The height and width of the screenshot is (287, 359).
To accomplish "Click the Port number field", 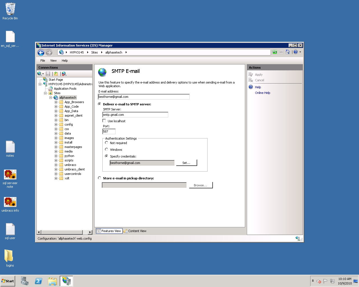I will point(109,131).
